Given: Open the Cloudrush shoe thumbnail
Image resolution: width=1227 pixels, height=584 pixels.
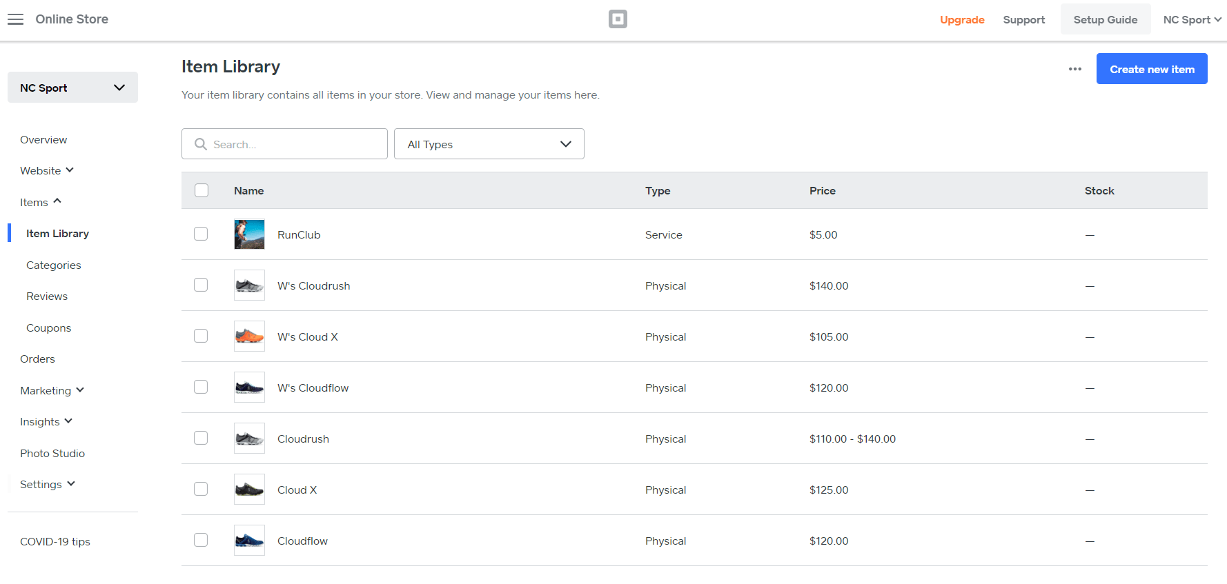Looking at the screenshot, I should pos(249,439).
